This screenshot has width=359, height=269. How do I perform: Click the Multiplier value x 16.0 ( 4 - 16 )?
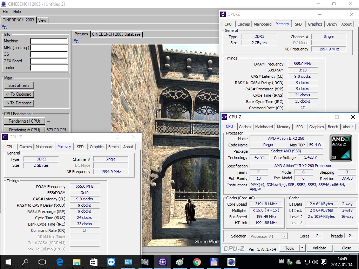tap(266, 210)
